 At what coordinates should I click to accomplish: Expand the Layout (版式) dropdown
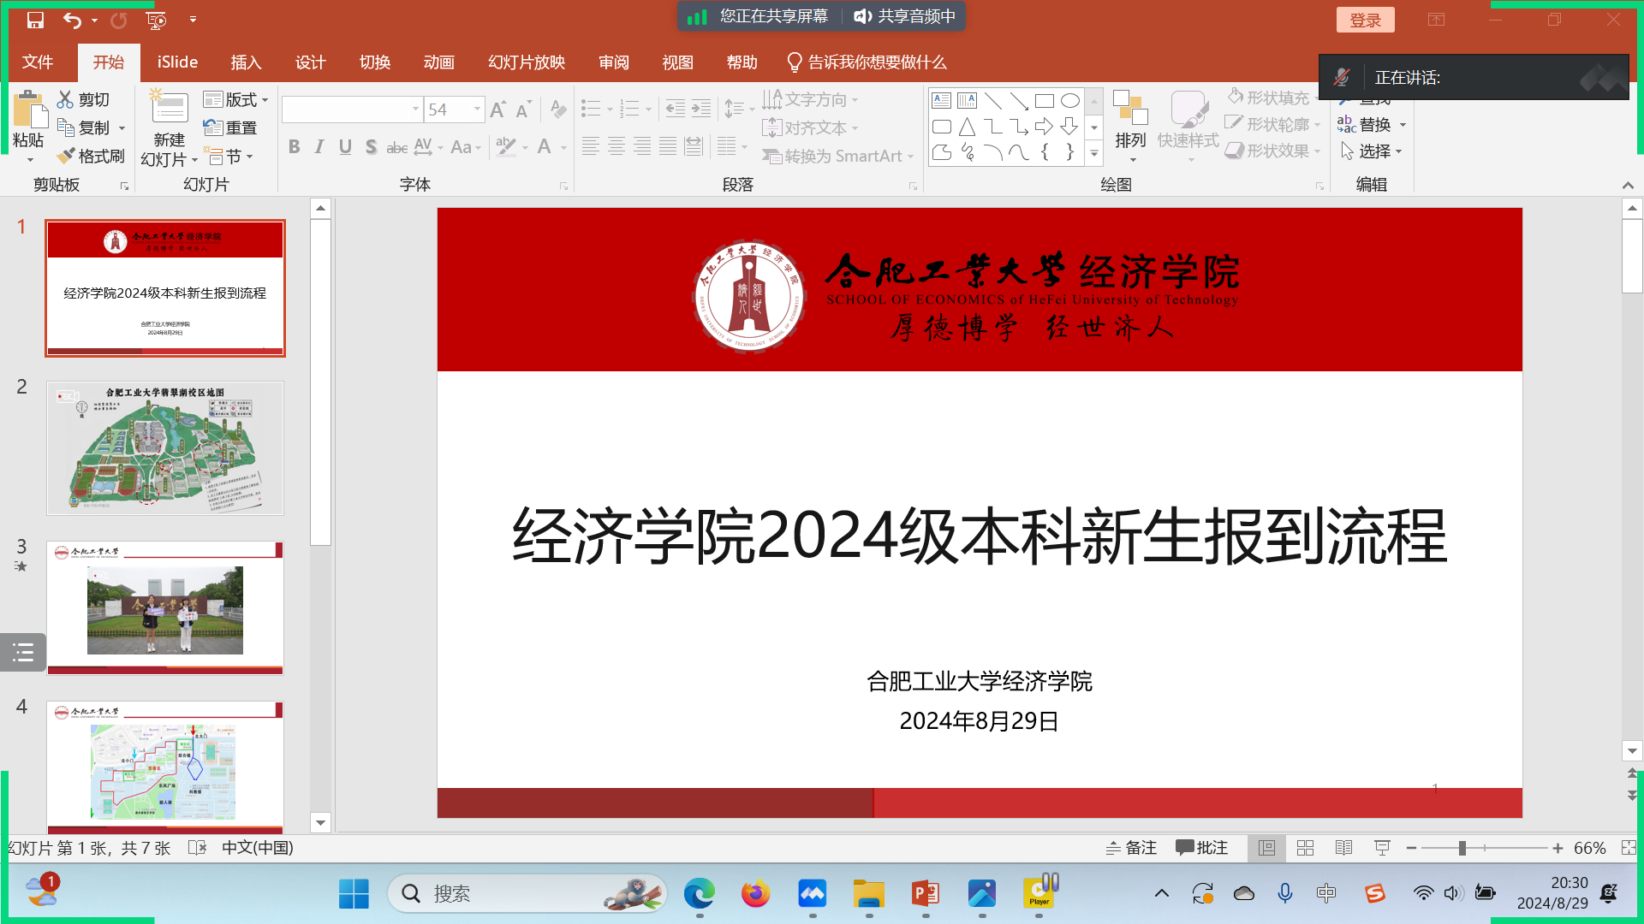point(236,99)
